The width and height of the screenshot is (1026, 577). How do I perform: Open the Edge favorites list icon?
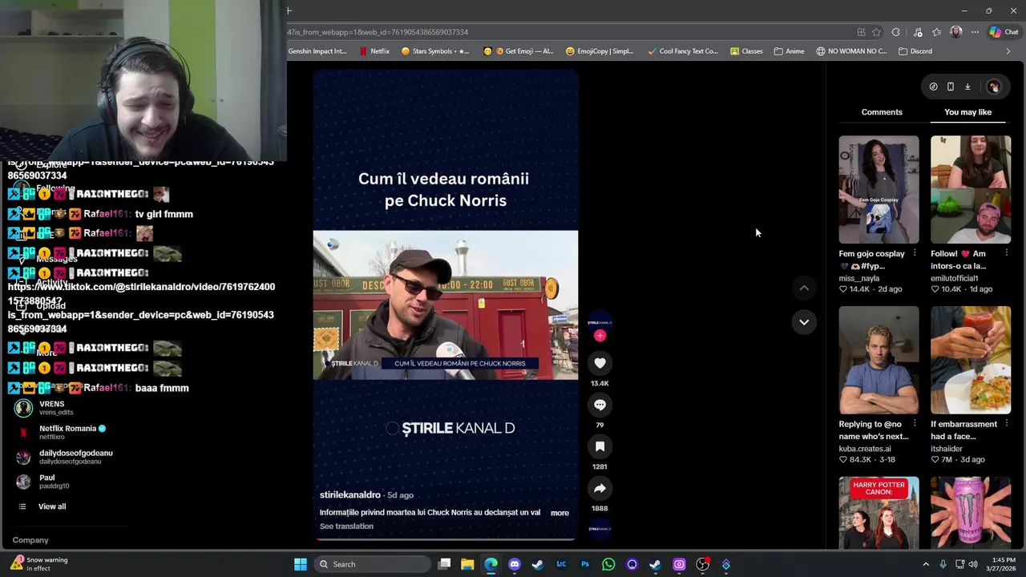(936, 32)
